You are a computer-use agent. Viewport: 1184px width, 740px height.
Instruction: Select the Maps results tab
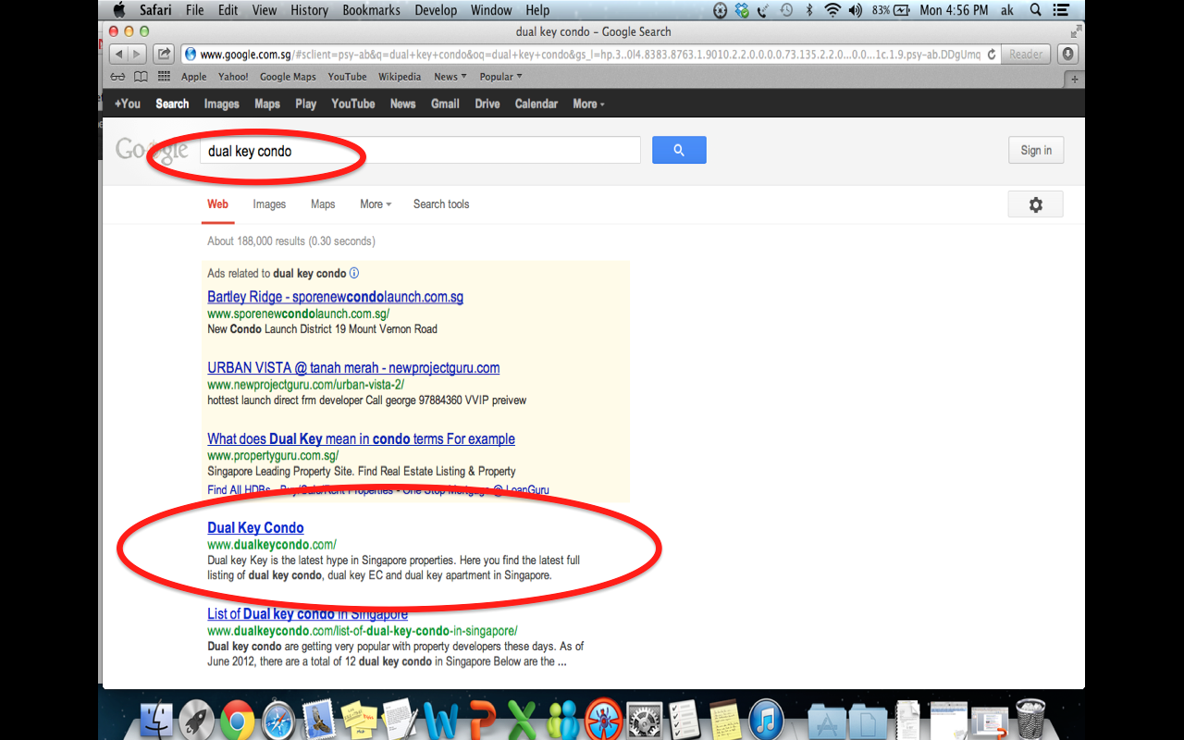323,204
